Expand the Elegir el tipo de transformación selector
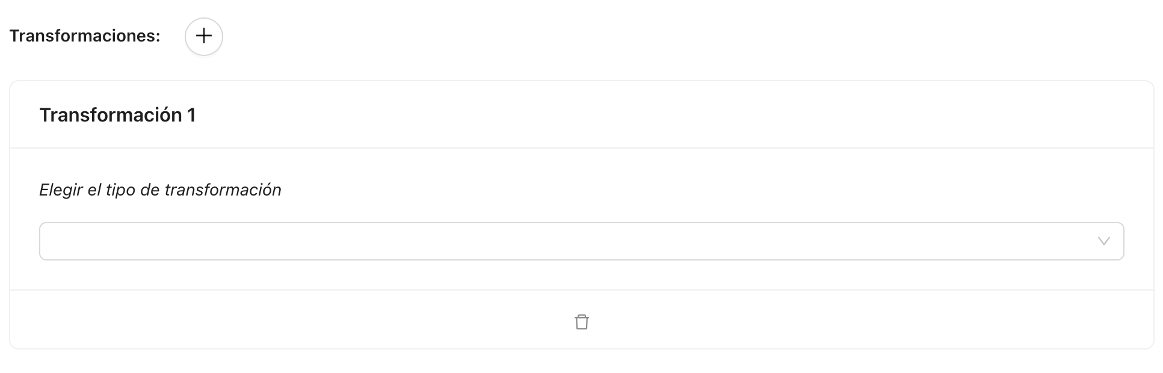Image resolution: width=1163 pixels, height=373 pixels. pyautogui.click(x=581, y=241)
